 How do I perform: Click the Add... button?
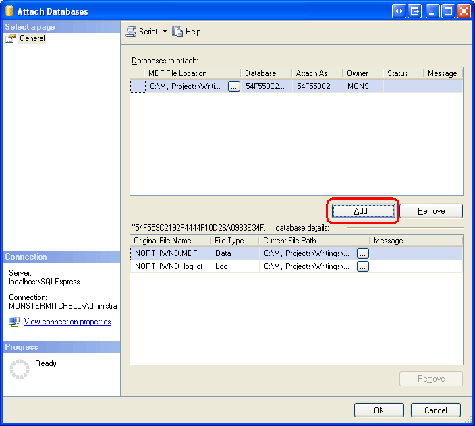click(x=364, y=211)
